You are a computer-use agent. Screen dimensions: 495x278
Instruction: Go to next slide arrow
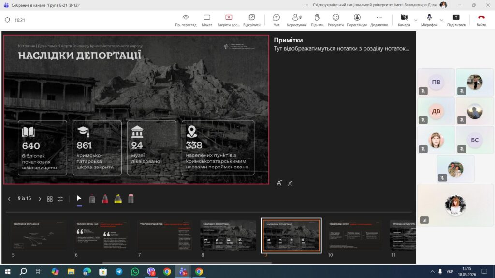(40, 199)
